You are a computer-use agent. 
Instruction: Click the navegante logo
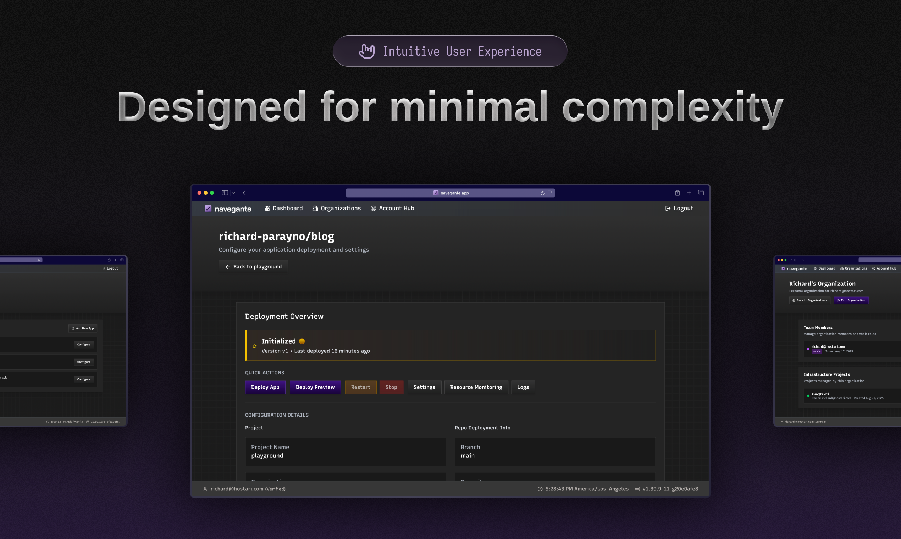click(x=228, y=209)
